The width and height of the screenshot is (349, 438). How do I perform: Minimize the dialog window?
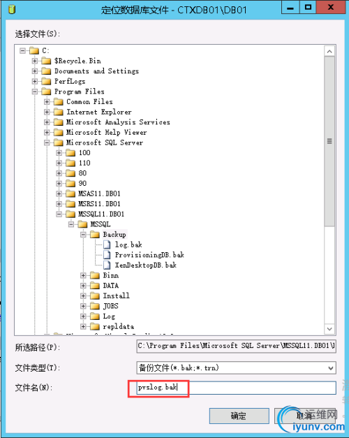[x=290, y=7]
